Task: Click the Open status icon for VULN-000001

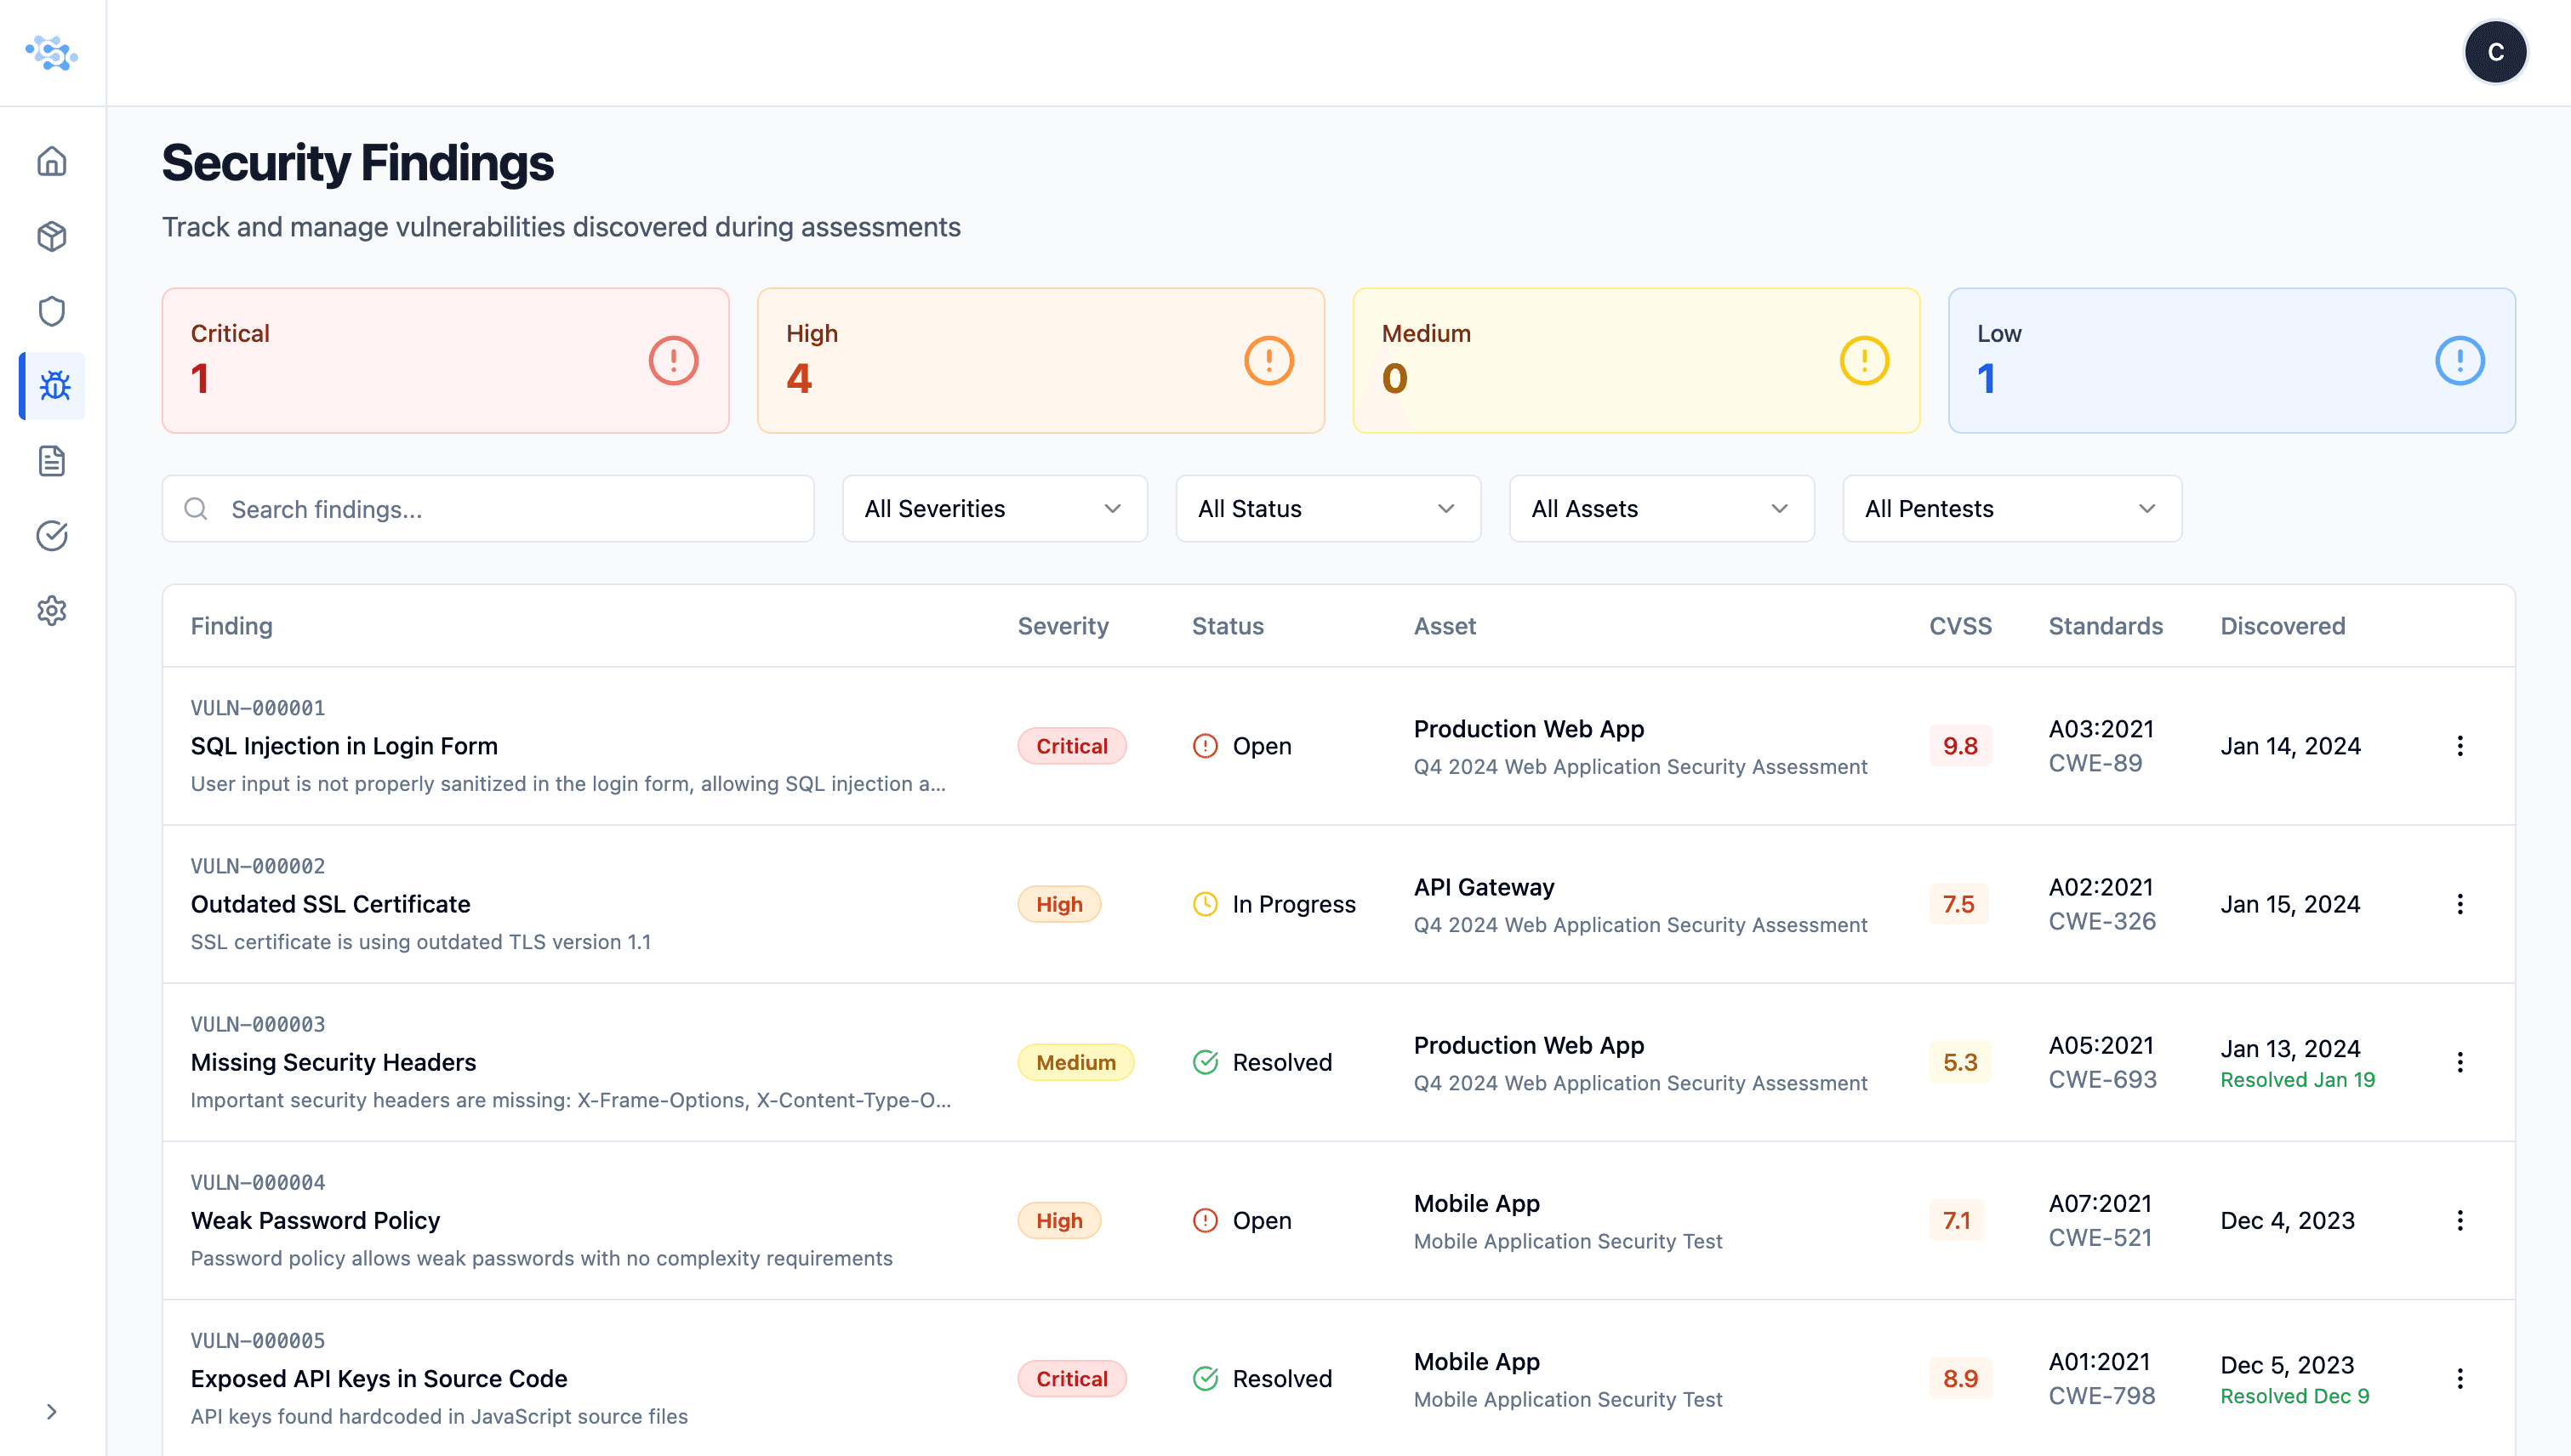Action: 1206,746
